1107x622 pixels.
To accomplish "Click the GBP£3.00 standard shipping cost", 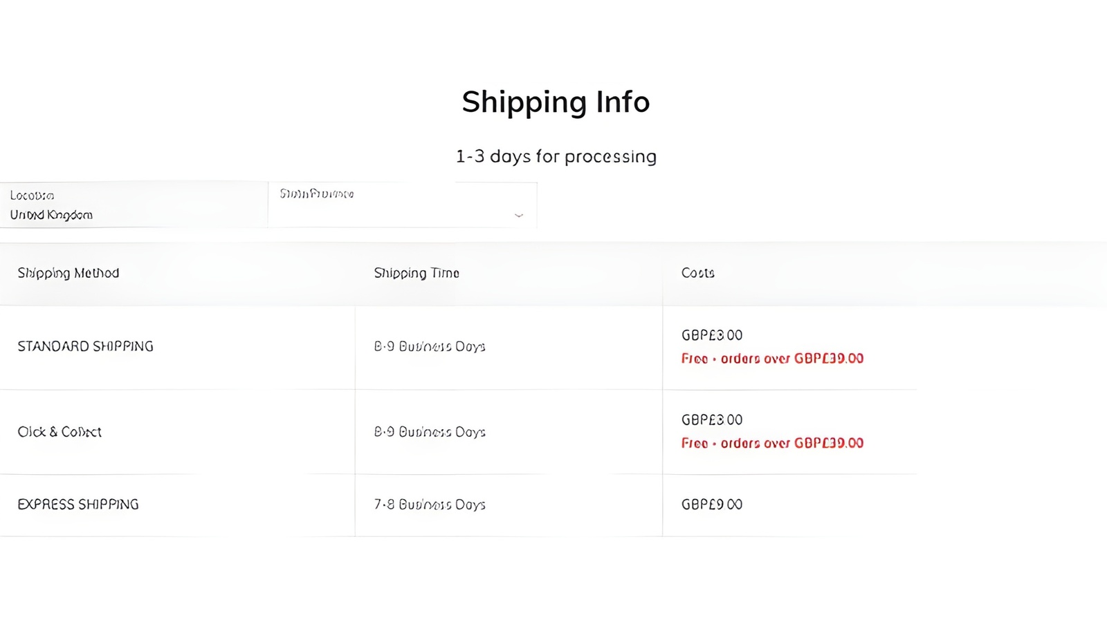I will pyautogui.click(x=711, y=334).
